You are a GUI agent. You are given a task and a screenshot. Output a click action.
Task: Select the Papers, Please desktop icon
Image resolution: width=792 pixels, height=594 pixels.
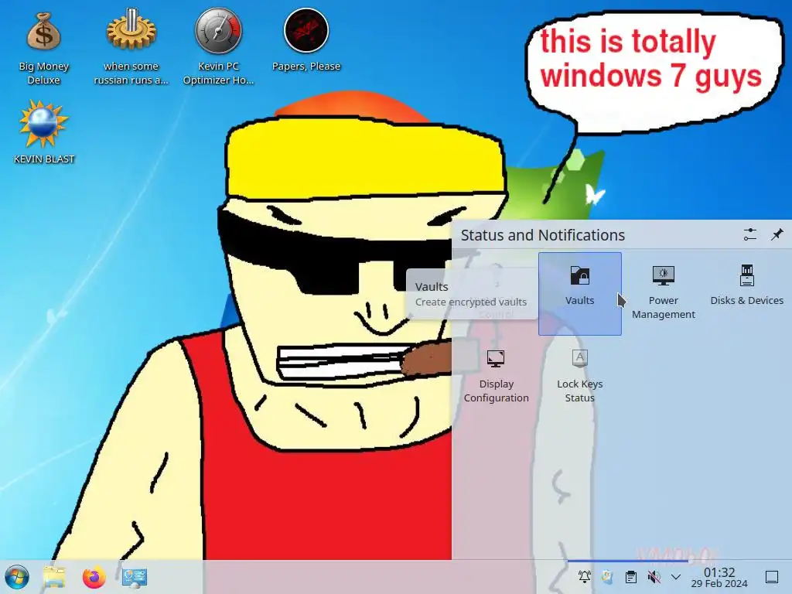point(306,40)
